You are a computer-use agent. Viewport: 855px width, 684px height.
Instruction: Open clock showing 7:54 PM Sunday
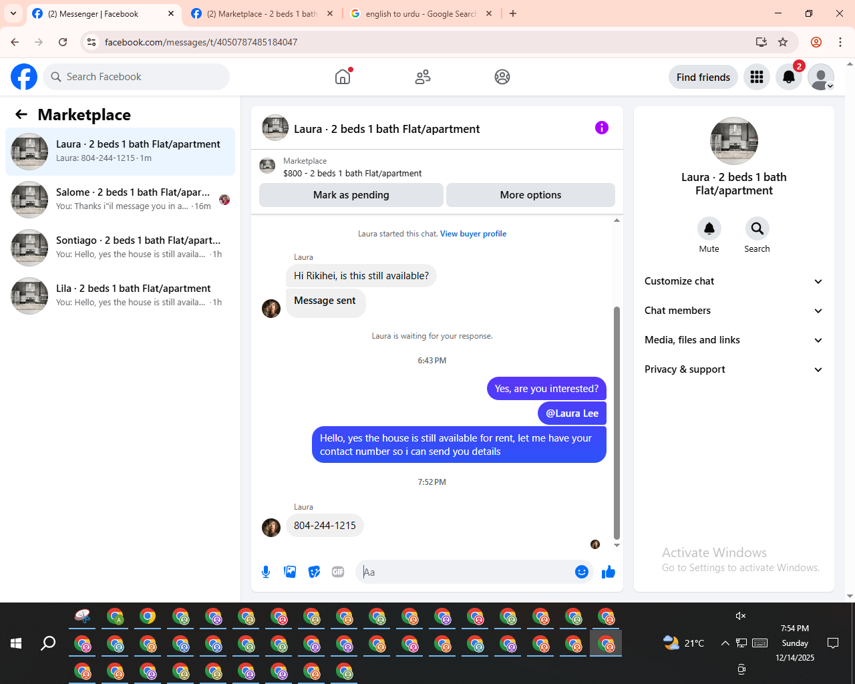point(795,643)
